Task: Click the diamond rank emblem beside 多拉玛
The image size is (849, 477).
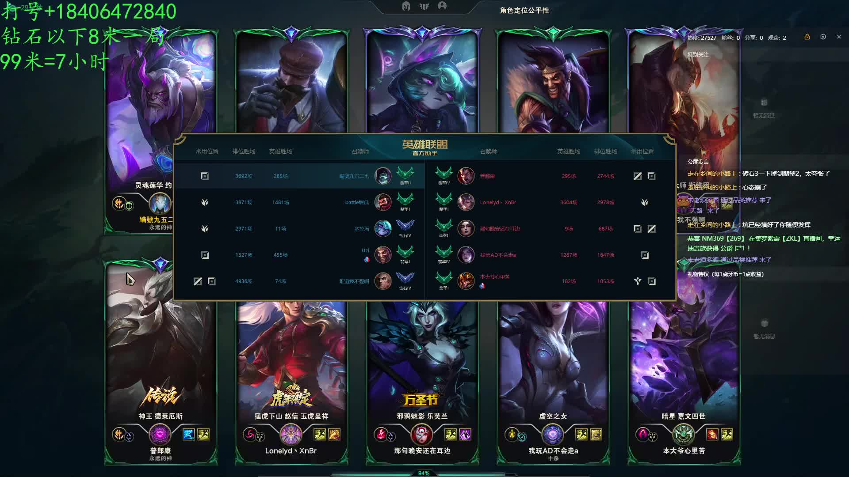Action: click(x=405, y=227)
